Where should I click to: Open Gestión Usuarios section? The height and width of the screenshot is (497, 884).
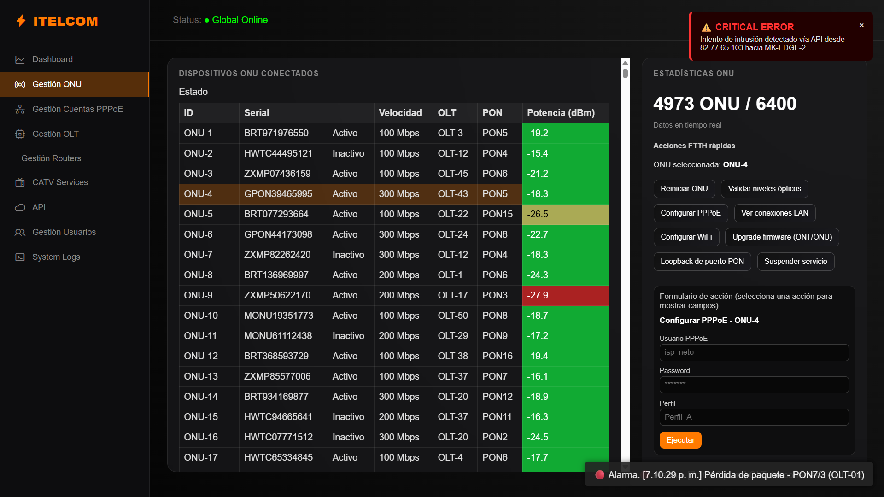(x=75, y=232)
